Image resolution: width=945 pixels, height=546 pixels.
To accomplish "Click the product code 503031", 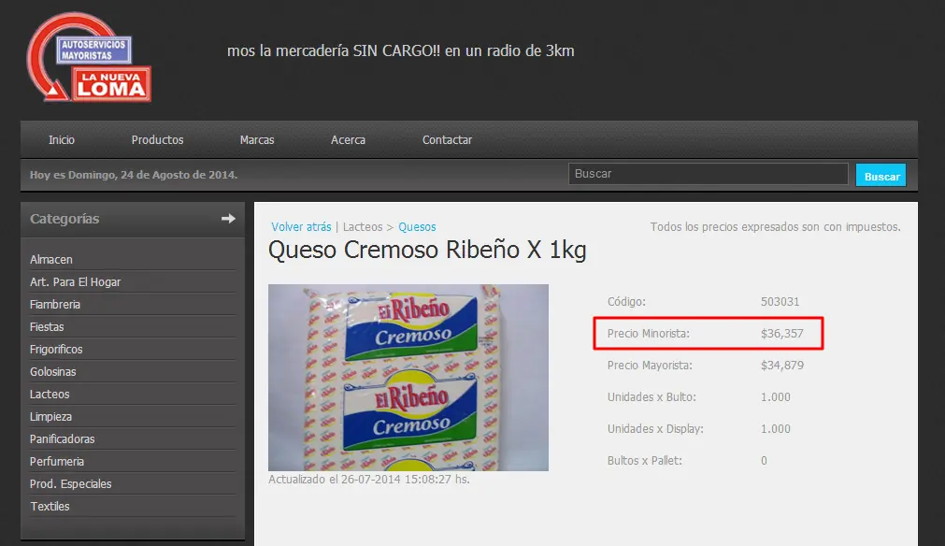I will click(x=780, y=301).
